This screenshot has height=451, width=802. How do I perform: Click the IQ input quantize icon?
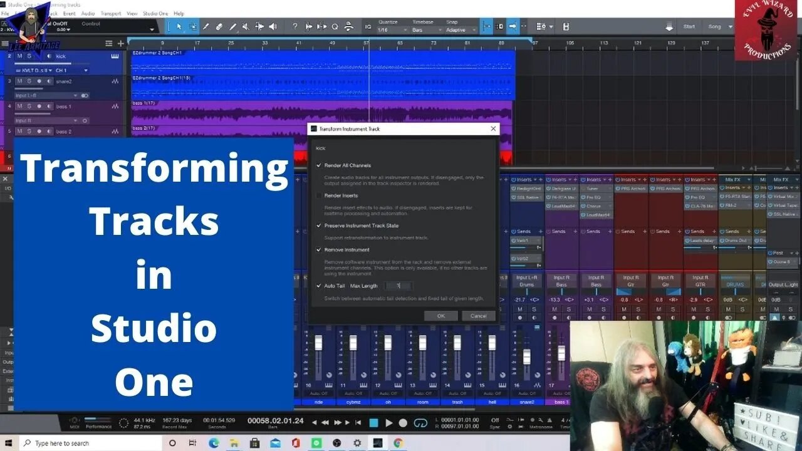368,27
